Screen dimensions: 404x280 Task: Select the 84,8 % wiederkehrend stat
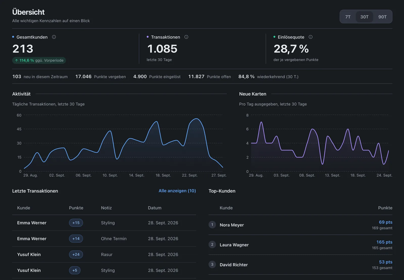(268, 77)
